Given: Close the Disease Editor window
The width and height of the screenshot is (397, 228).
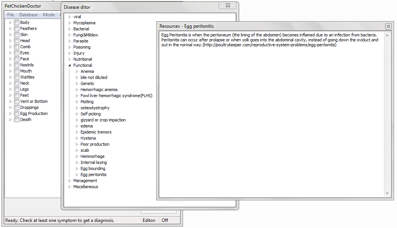Looking at the screenshot, I should click(x=228, y=6).
